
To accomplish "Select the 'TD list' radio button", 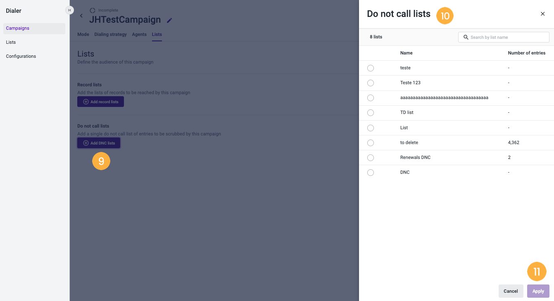I will [x=371, y=113].
